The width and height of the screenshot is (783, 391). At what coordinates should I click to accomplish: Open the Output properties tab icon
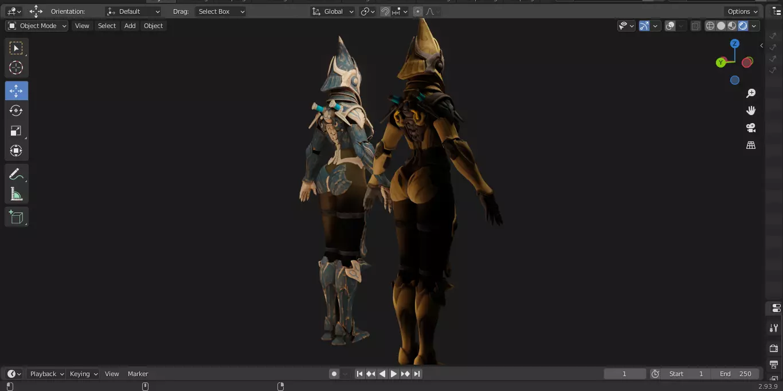pyautogui.click(x=774, y=364)
